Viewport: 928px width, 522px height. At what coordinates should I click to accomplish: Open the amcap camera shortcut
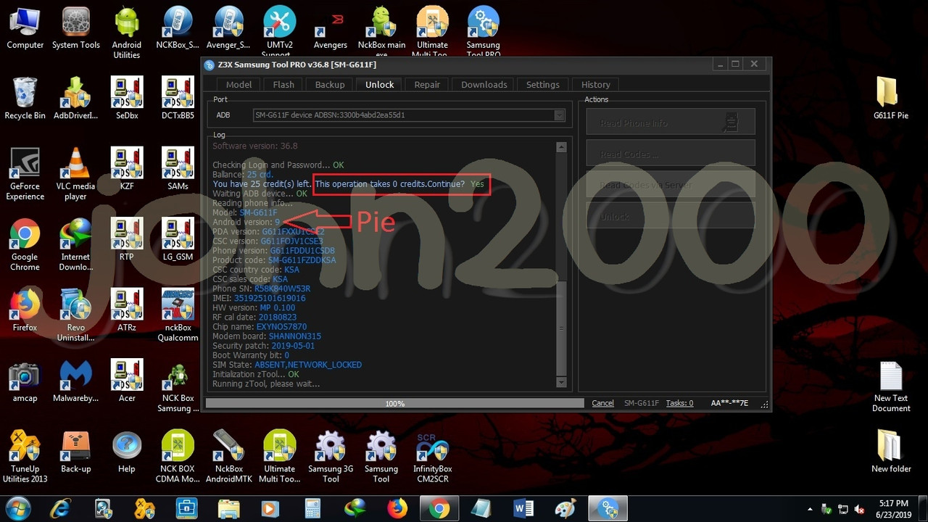[x=25, y=381]
